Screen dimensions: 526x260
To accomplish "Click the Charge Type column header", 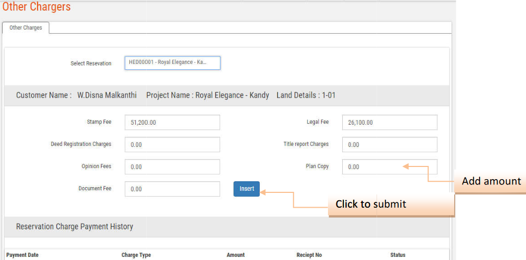I will pyautogui.click(x=136, y=255).
